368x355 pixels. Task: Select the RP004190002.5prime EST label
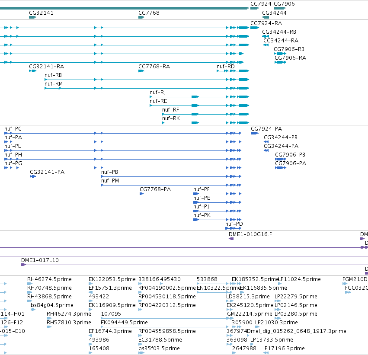point(167,288)
